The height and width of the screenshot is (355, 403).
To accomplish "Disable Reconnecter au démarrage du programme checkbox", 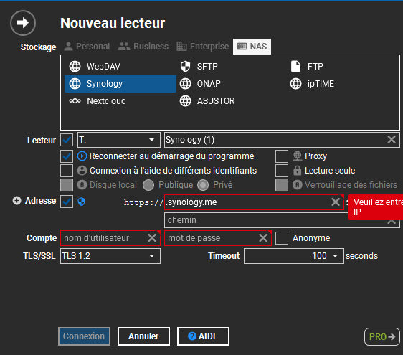I will [x=67, y=156].
